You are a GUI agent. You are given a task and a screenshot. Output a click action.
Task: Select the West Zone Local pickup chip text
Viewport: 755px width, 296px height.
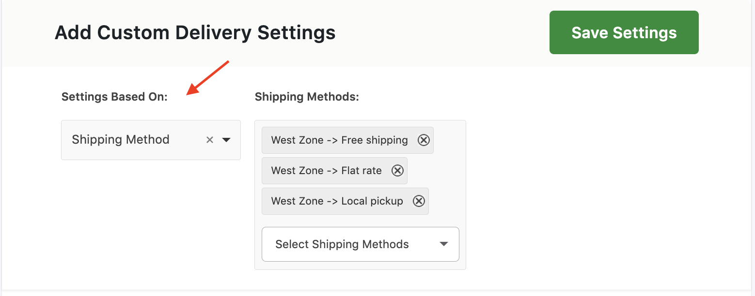337,201
